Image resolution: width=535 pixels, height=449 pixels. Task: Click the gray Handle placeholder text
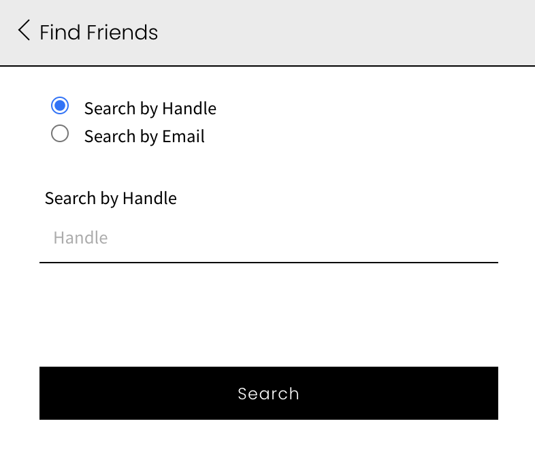(80, 238)
